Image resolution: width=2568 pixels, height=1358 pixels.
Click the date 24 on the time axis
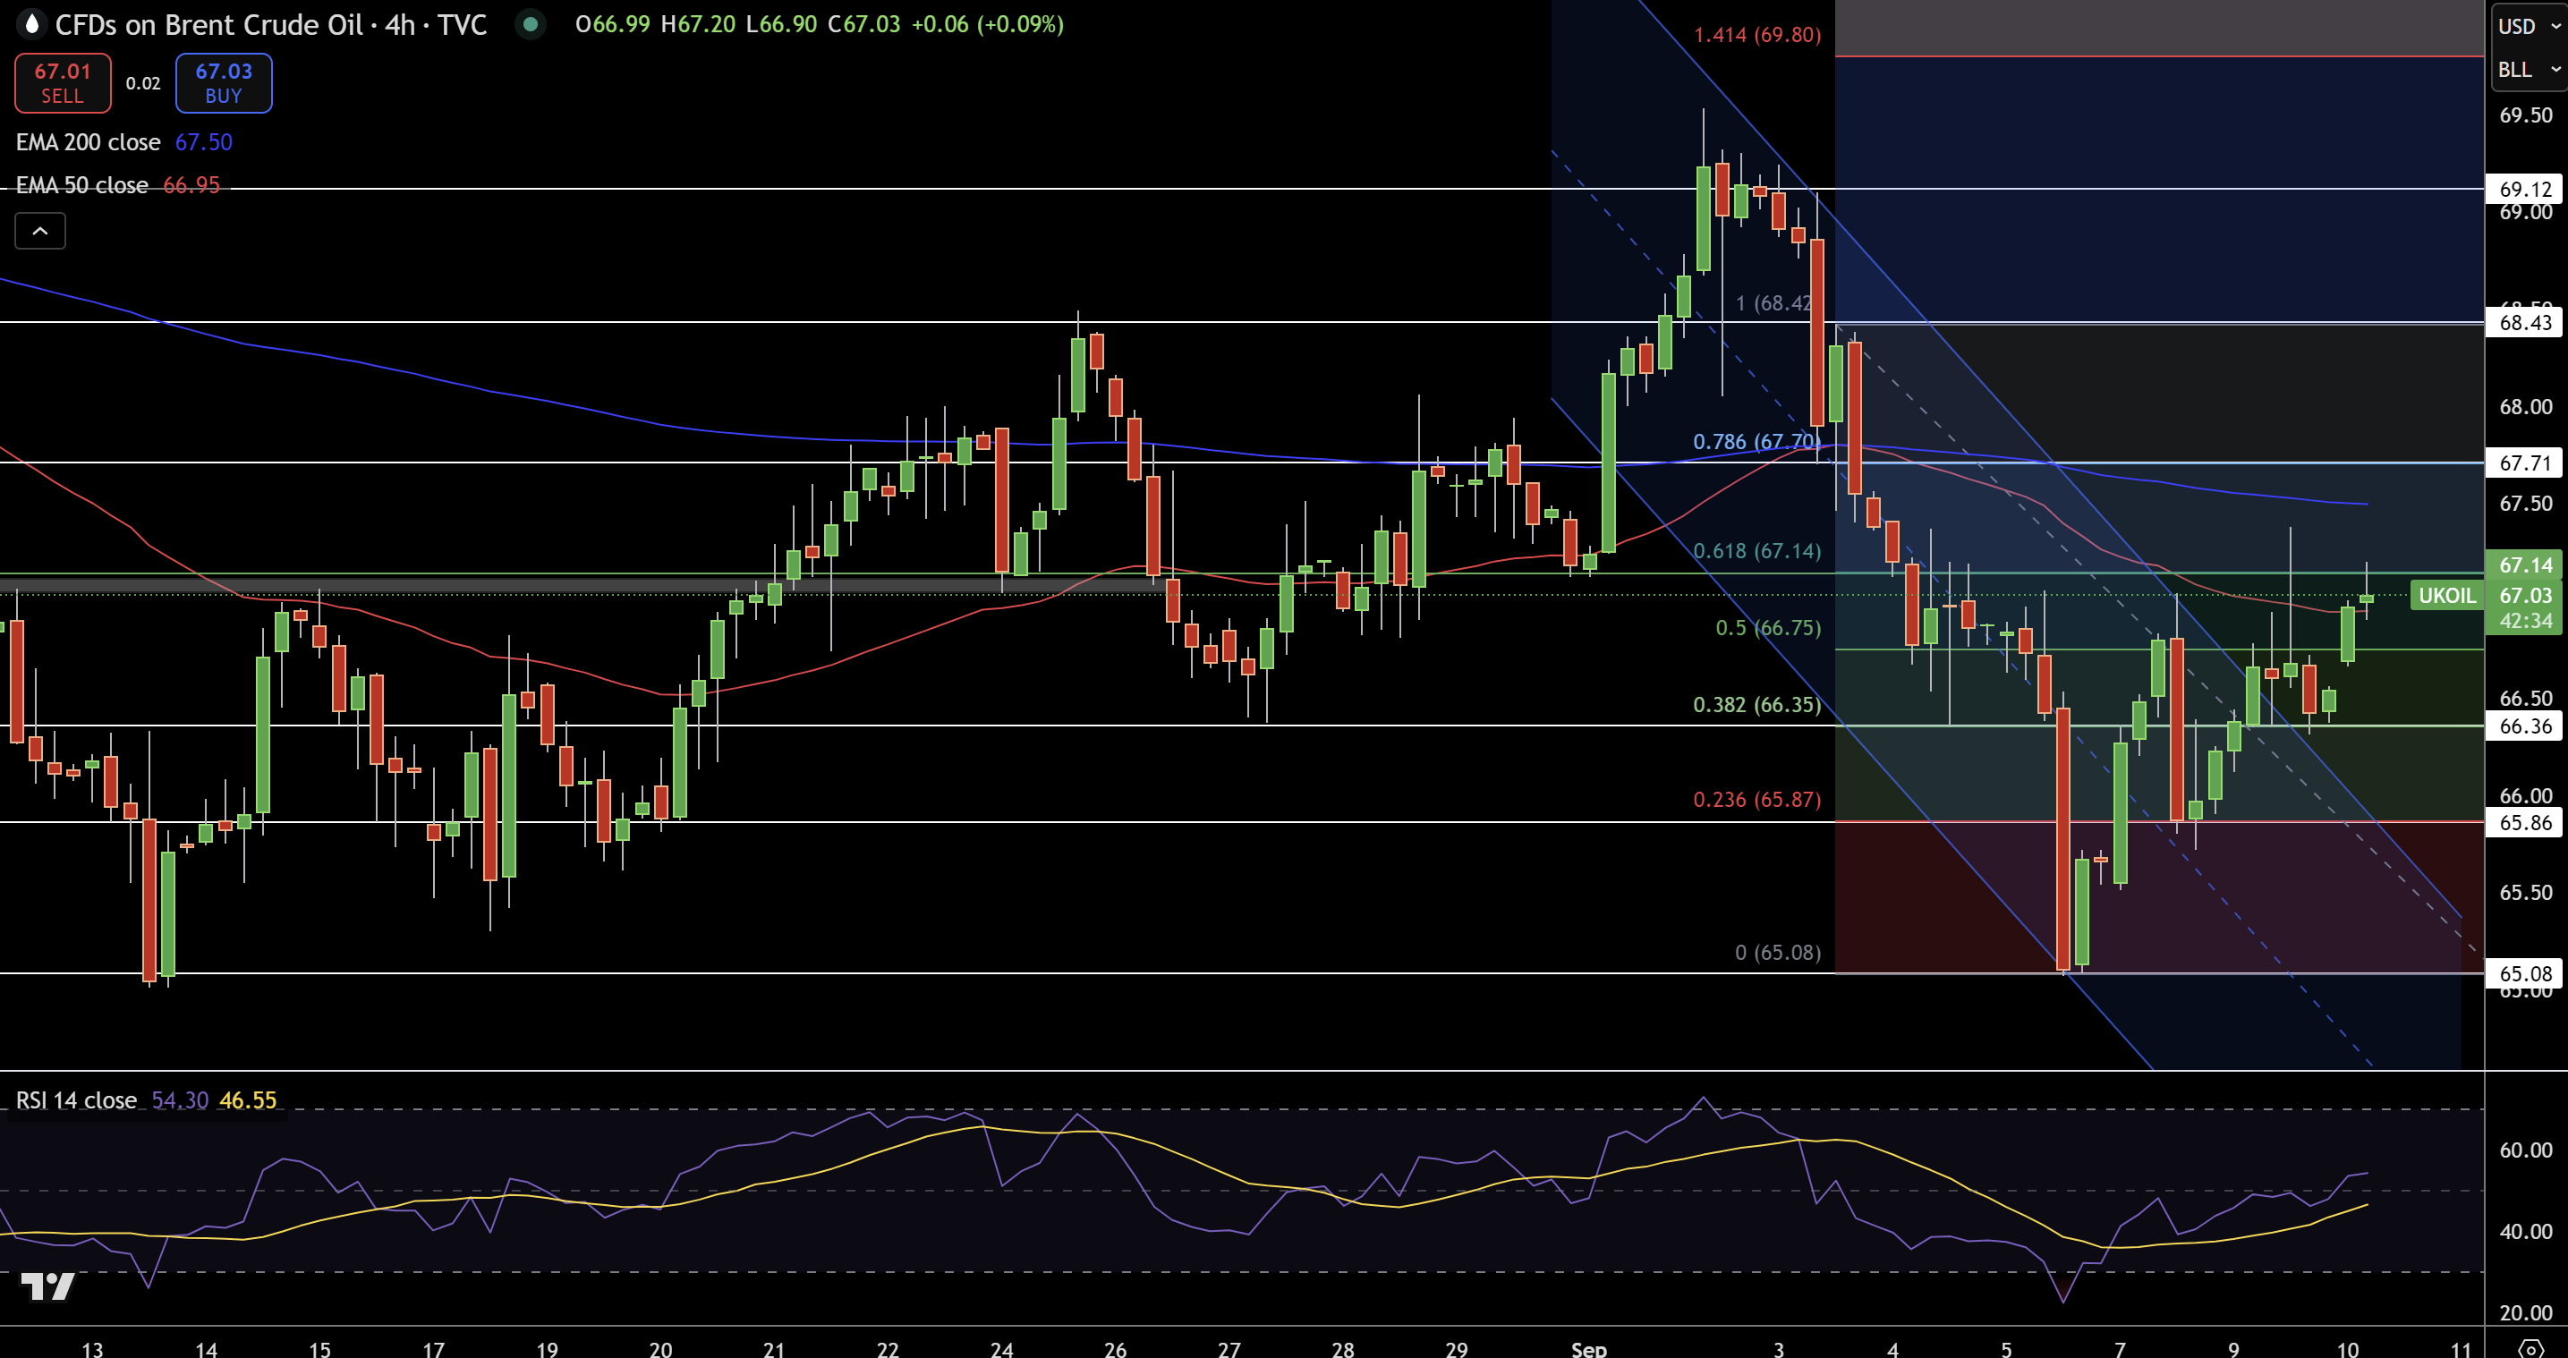[1001, 1349]
